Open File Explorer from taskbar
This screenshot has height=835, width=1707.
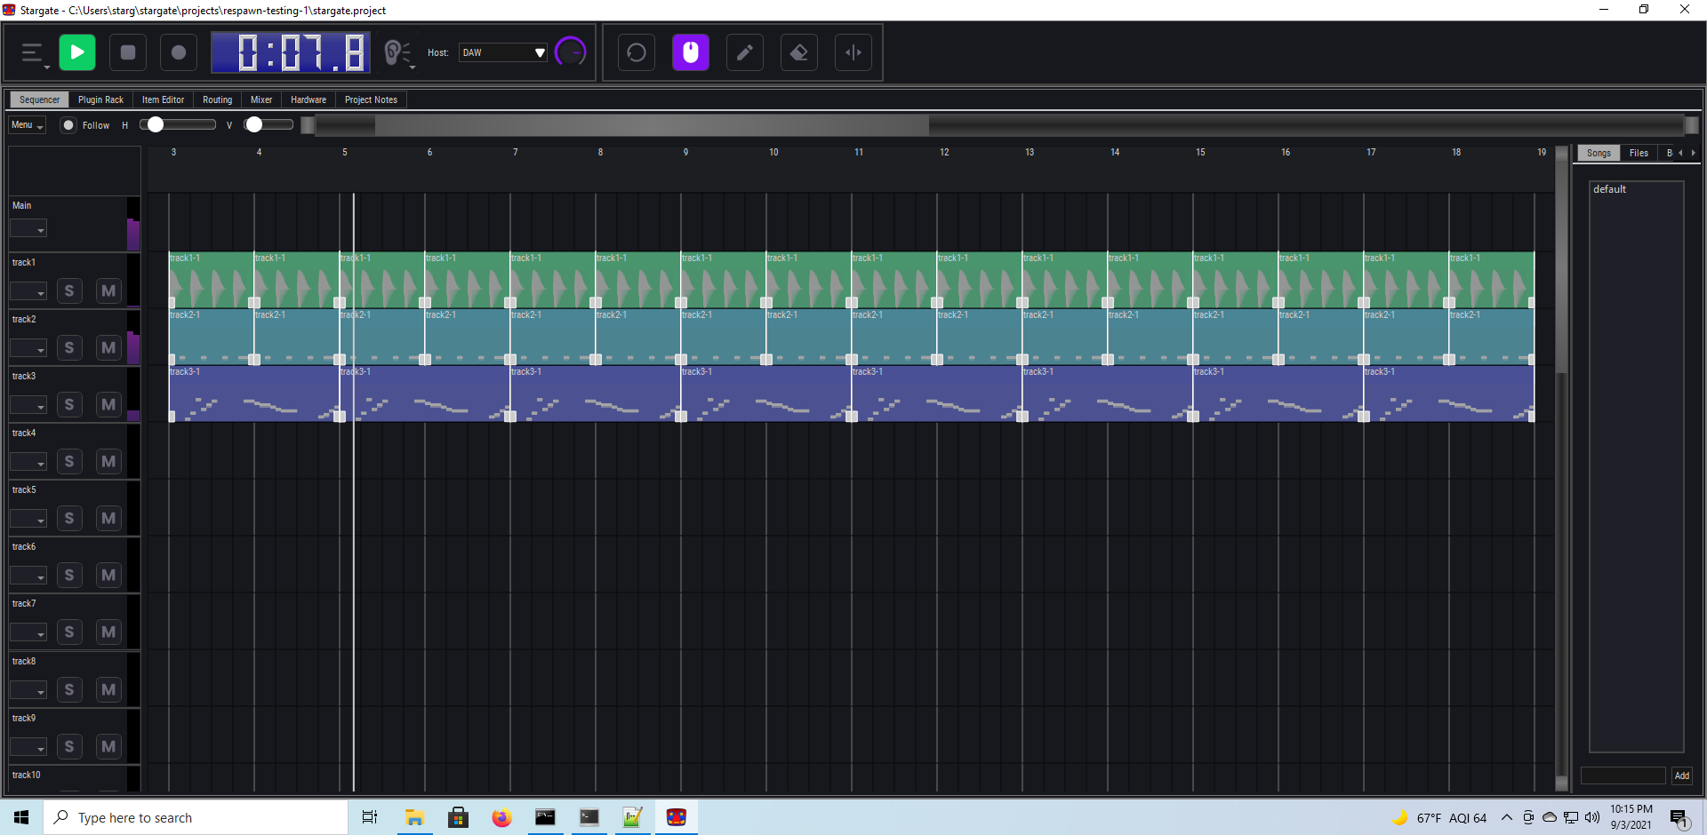414,817
